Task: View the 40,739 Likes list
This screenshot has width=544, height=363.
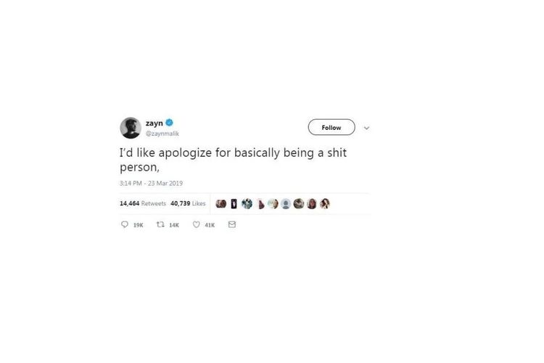Action: (188, 203)
